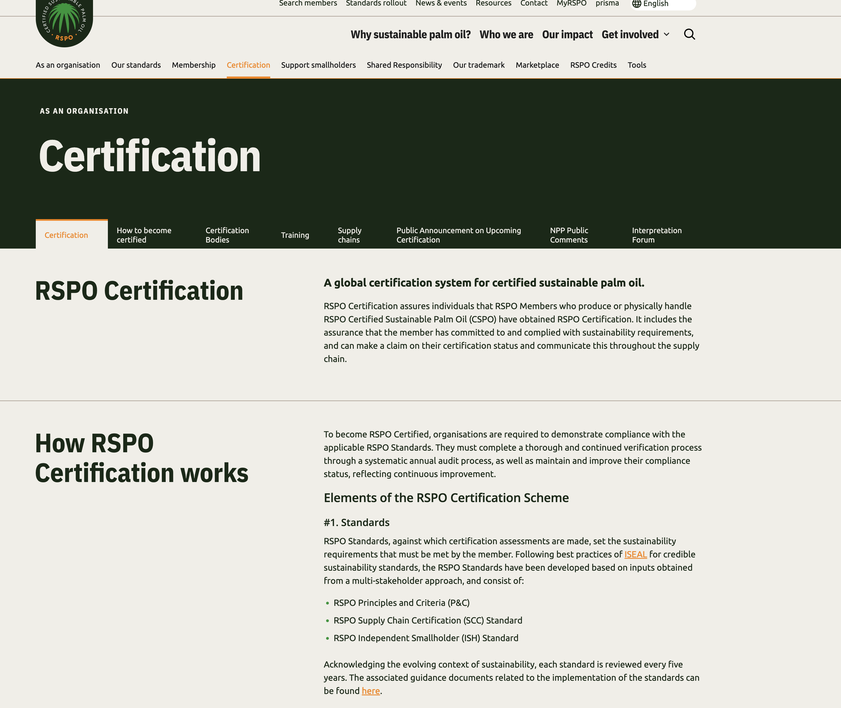Open Support smallholders submenu item
Image resolution: width=841 pixels, height=708 pixels.
coord(318,65)
